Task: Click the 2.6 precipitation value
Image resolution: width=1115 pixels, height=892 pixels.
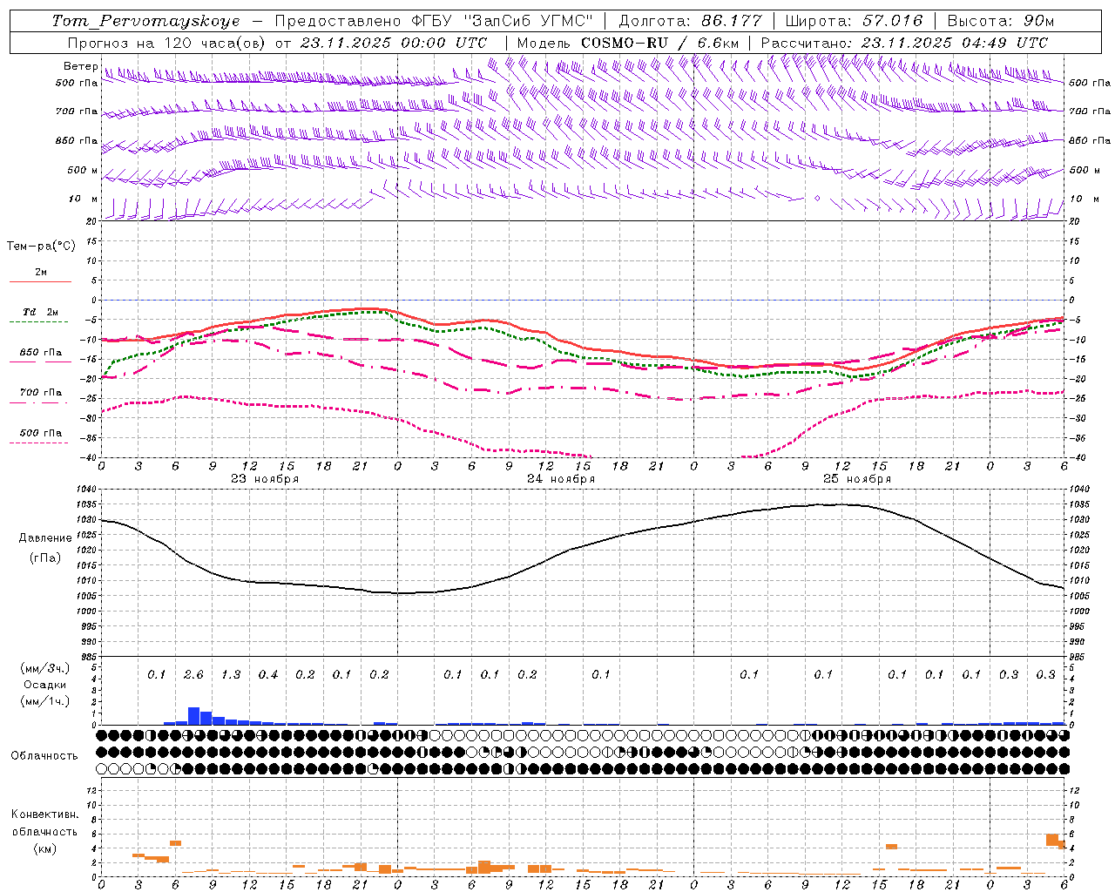Action: tap(193, 675)
